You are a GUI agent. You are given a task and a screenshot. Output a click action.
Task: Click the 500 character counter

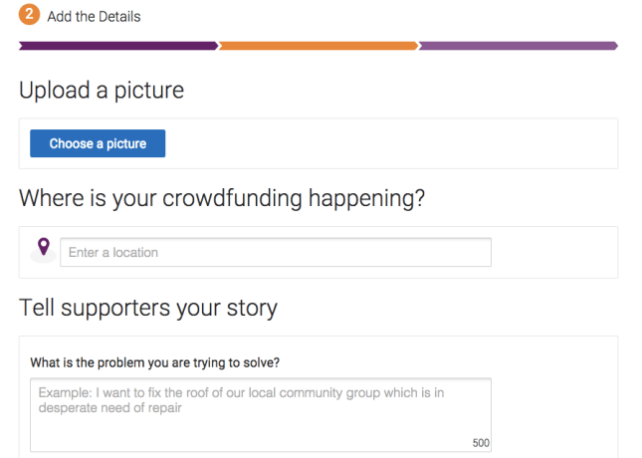pyautogui.click(x=481, y=443)
